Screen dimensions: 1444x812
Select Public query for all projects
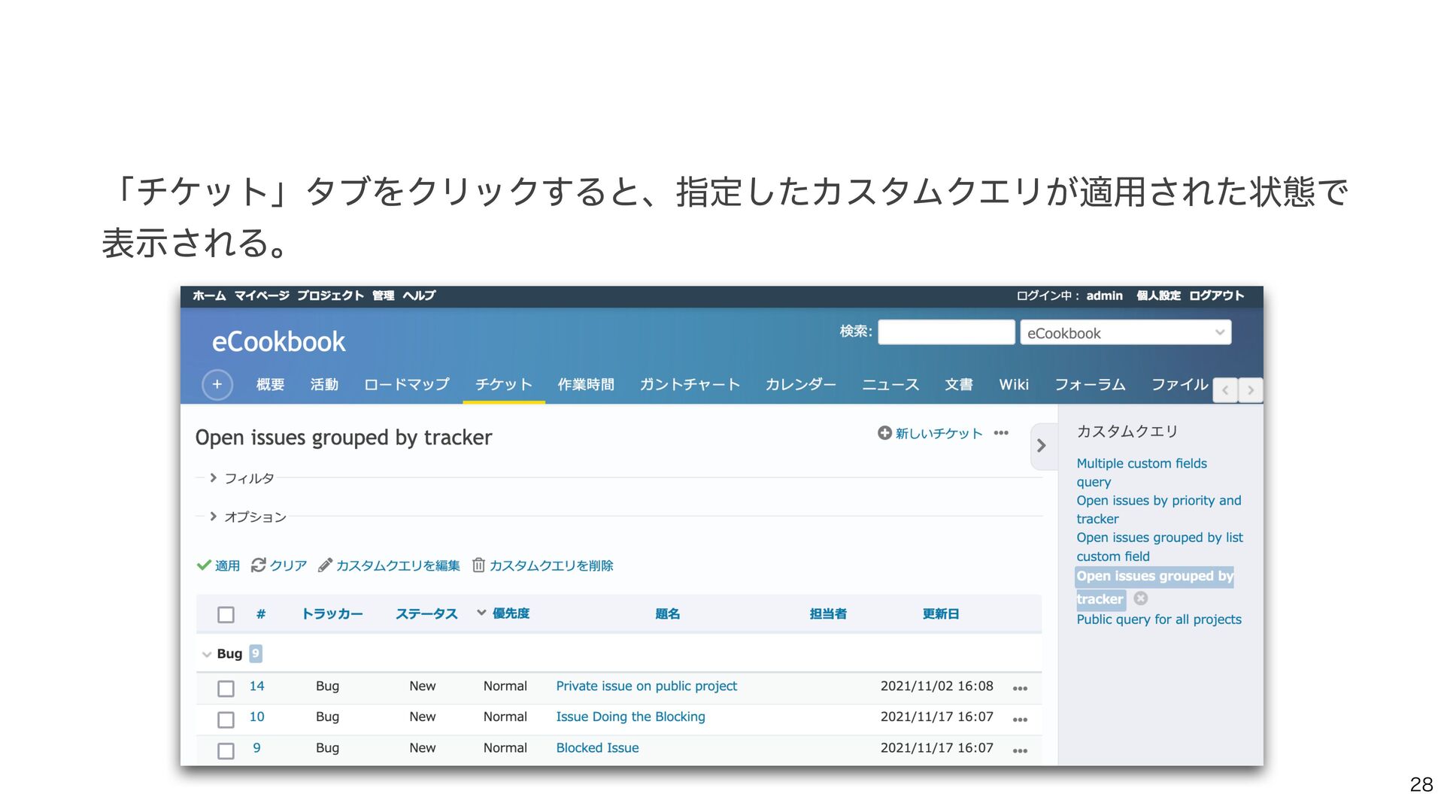(x=1158, y=620)
